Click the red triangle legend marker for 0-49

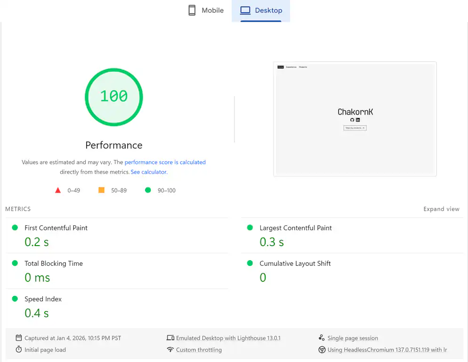tap(58, 190)
